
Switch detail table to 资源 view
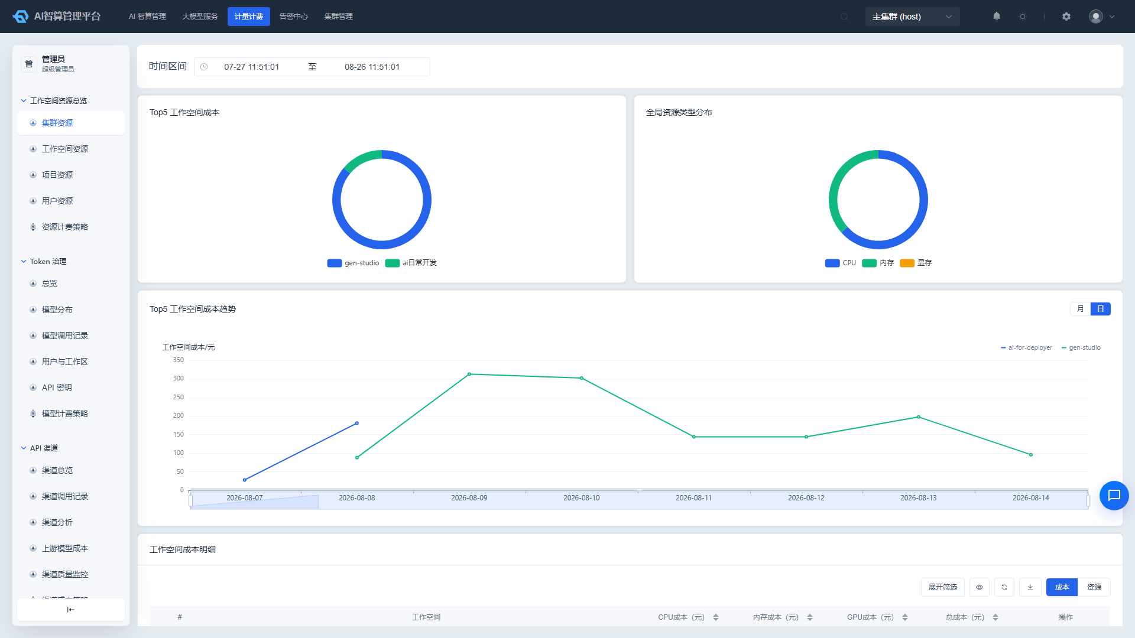[x=1094, y=587]
